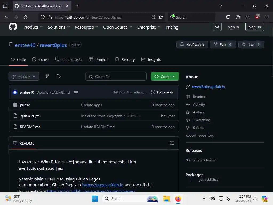This screenshot has height=205, width=273.
Task: Click the Notifications button
Action: [x=192, y=45]
